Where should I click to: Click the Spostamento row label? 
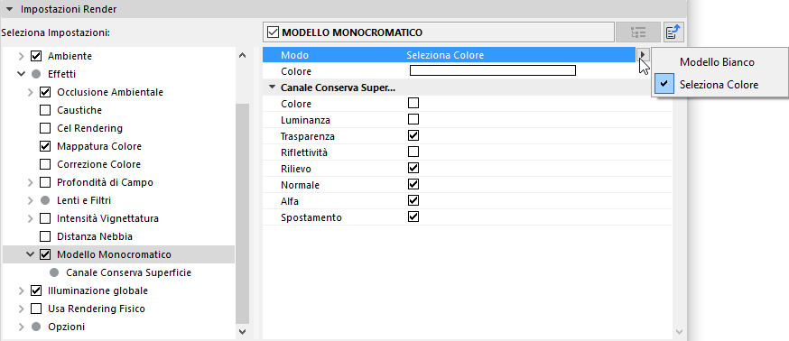(x=311, y=217)
